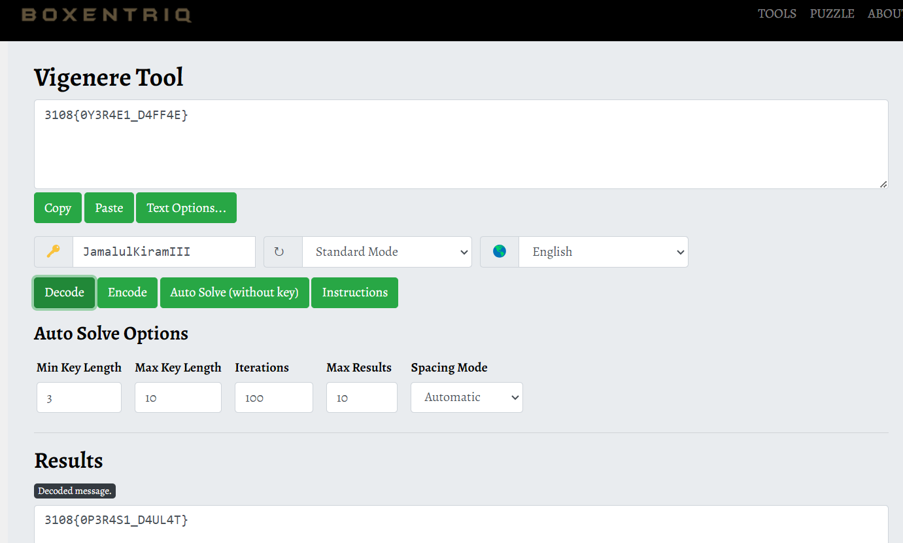
Task: Click the Max Key Length field
Action: click(x=177, y=398)
